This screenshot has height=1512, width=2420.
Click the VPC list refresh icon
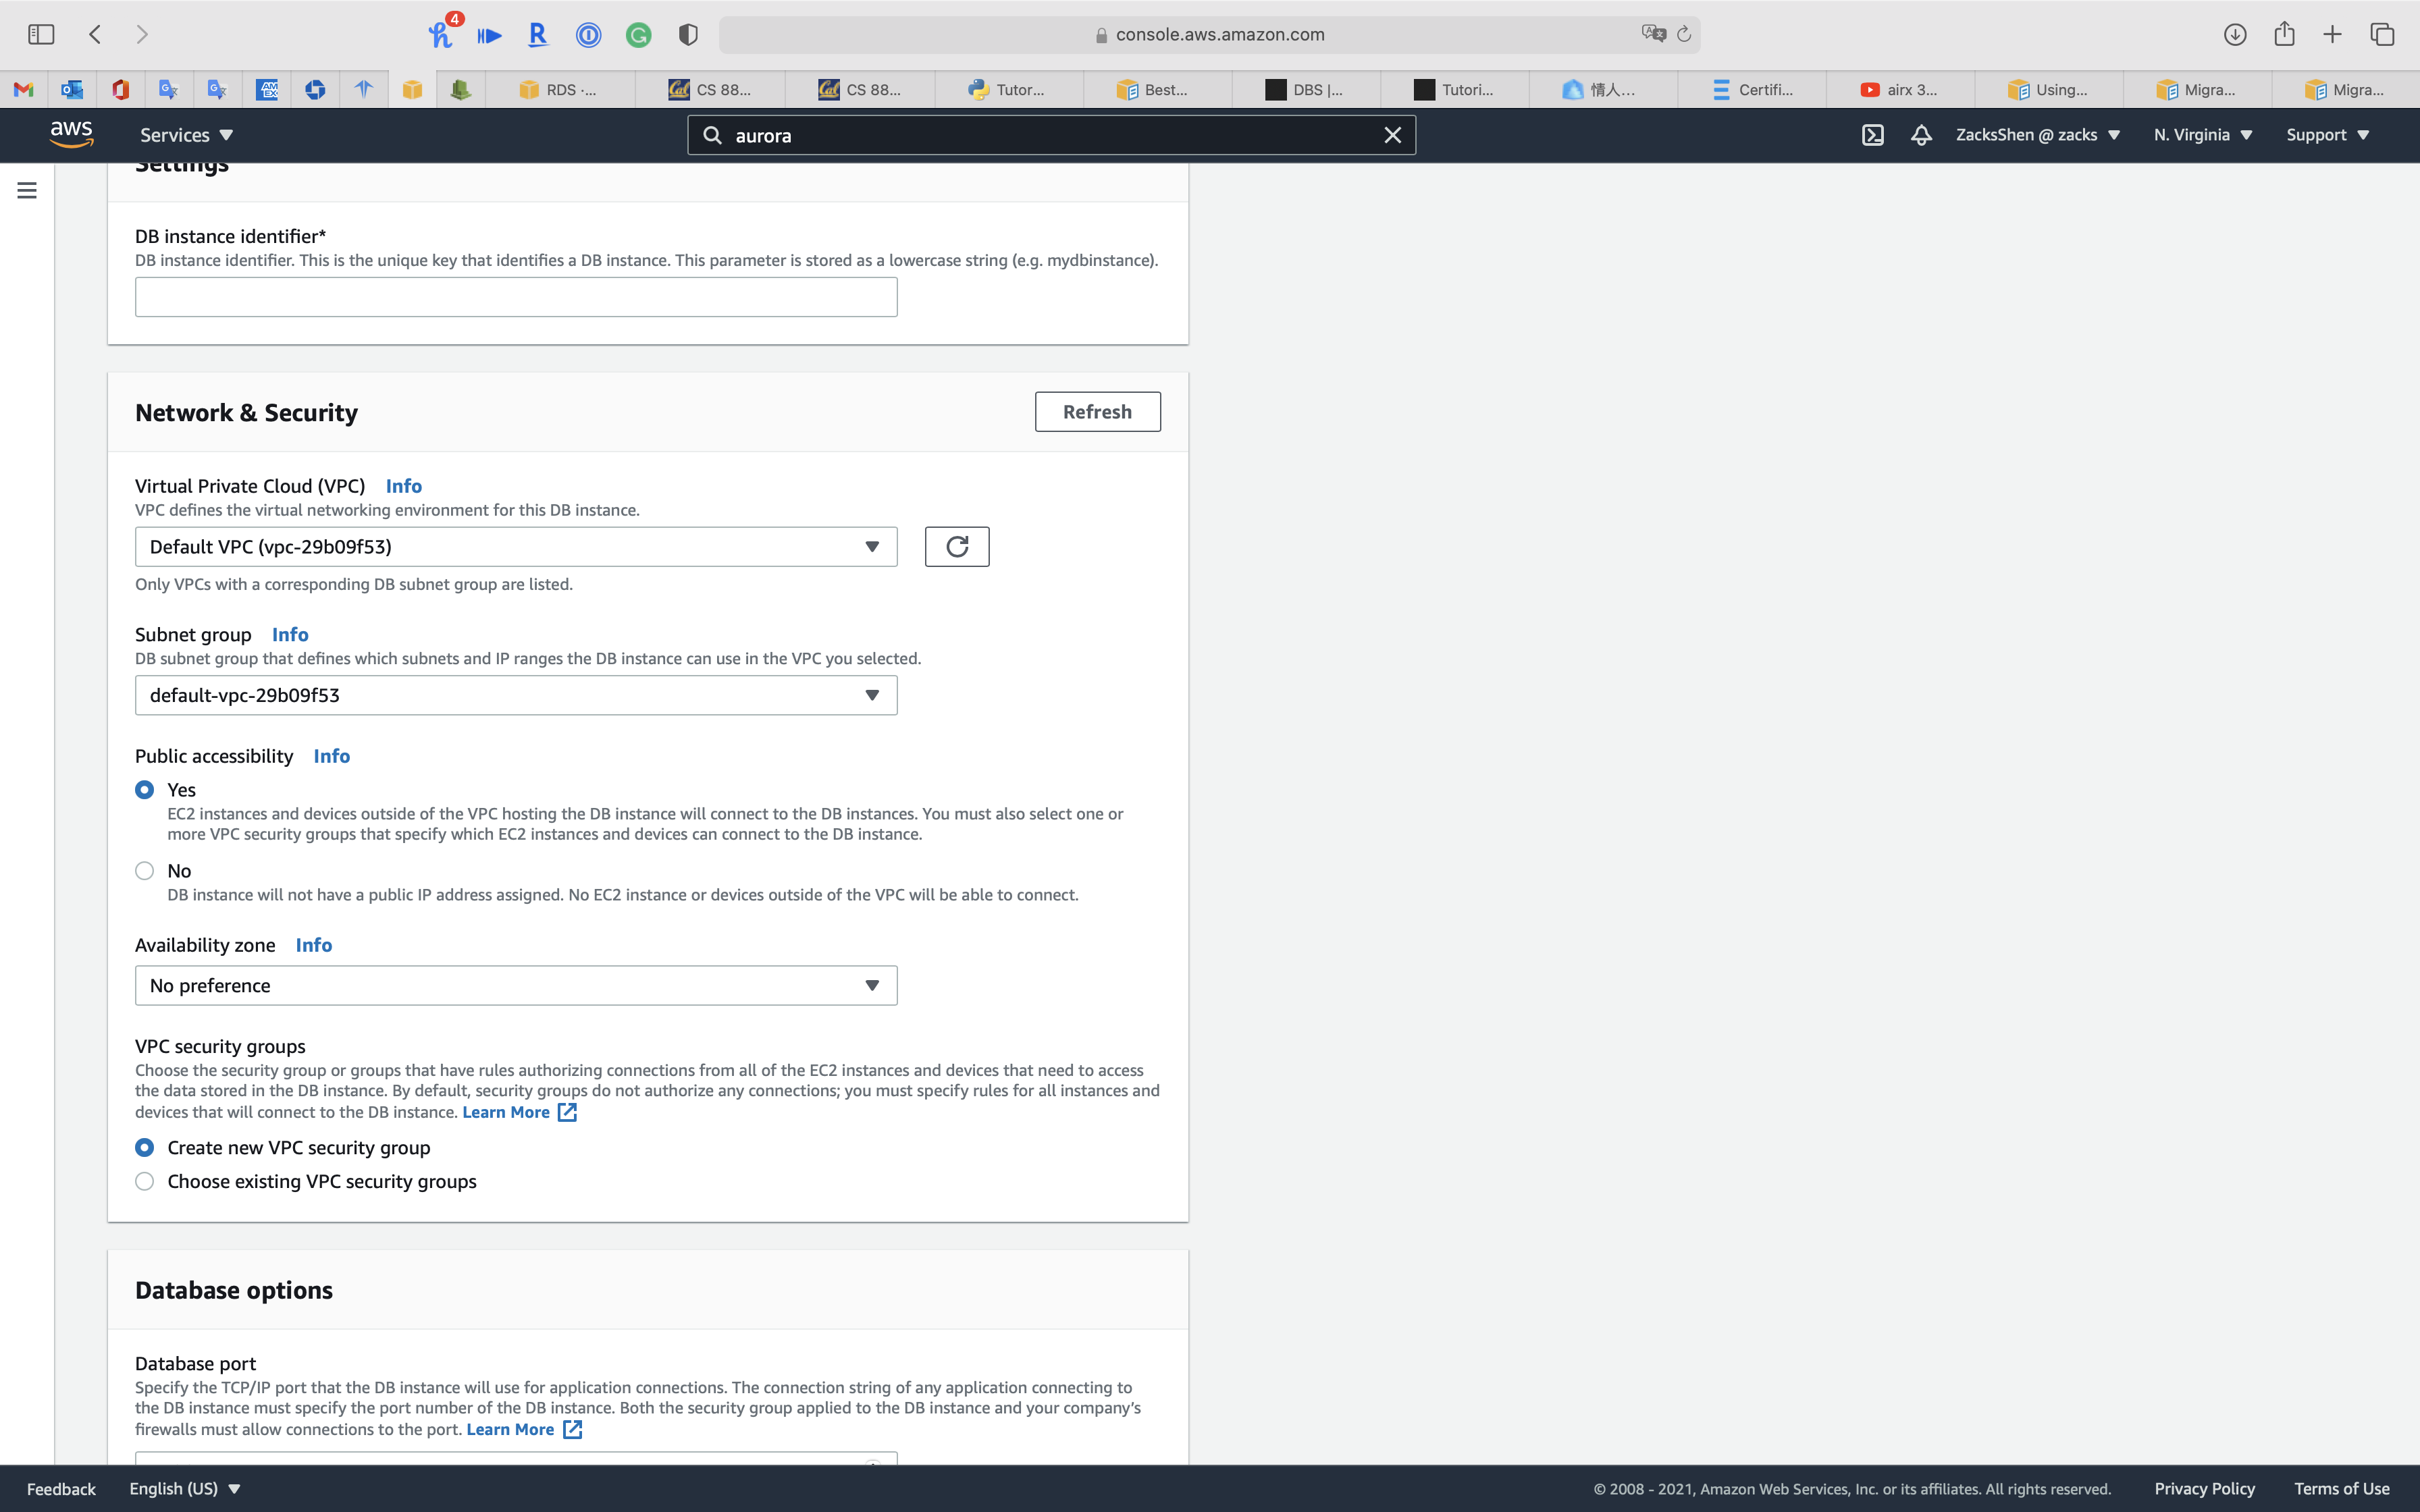point(956,547)
